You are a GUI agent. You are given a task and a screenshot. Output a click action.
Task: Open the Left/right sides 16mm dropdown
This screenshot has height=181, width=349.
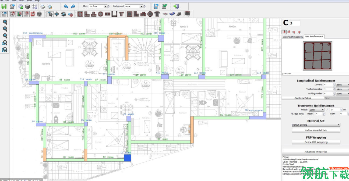click(343, 94)
